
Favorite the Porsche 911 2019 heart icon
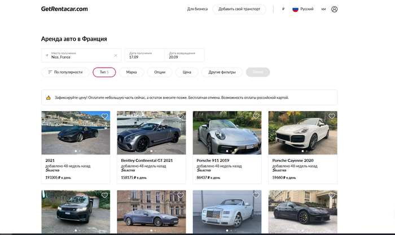click(x=256, y=117)
